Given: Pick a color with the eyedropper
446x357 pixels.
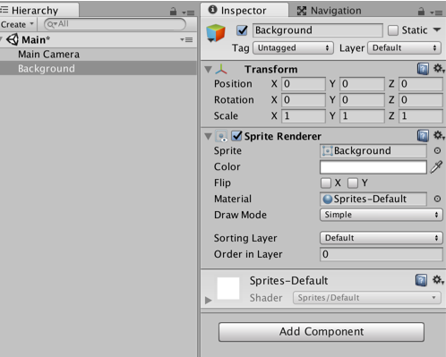Looking at the screenshot, I should pyautogui.click(x=436, y=167).
